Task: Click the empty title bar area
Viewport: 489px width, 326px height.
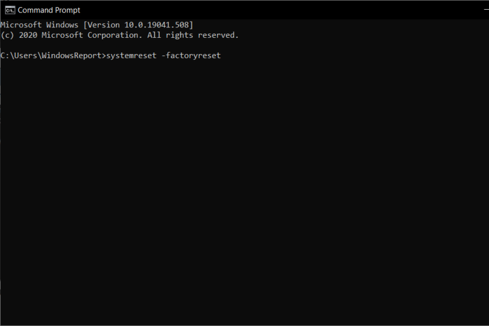Action: (x=280, y=10)
